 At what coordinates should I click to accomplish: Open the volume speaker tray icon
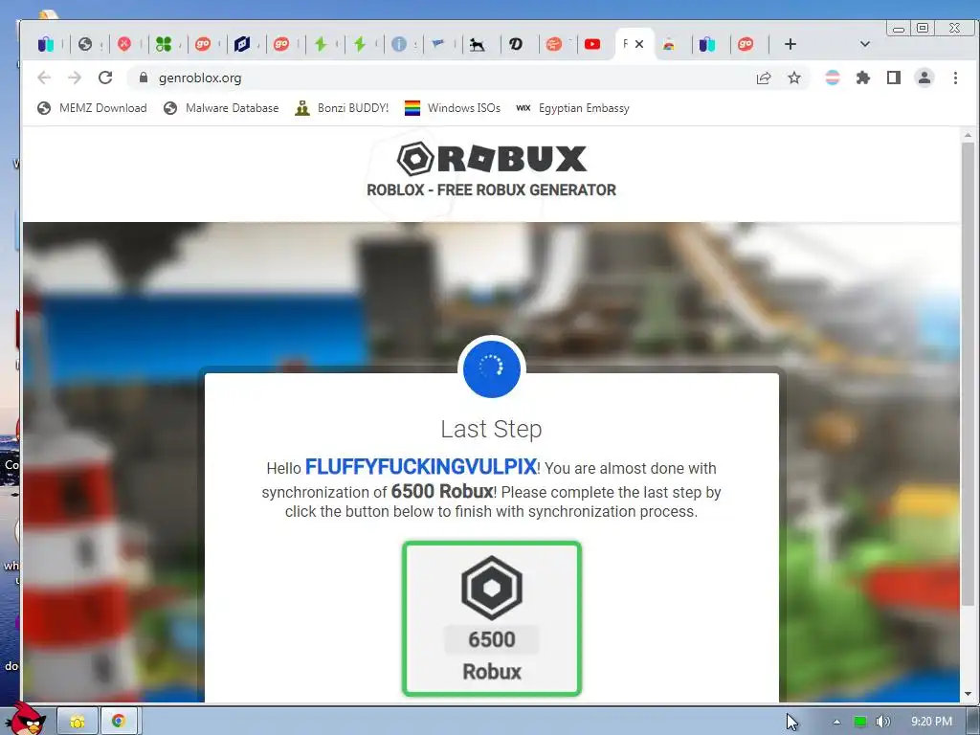[882, 722]
